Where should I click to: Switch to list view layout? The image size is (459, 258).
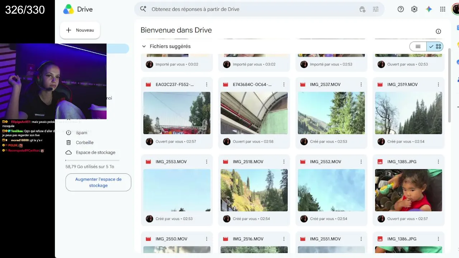click(418, 47)
